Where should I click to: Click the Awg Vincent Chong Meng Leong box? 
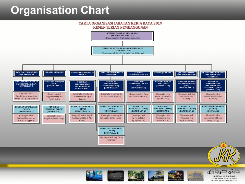click(213, 118)
